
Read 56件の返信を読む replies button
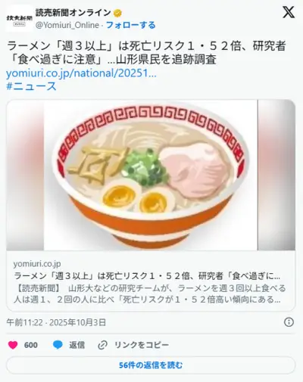[x=151, y=365]
